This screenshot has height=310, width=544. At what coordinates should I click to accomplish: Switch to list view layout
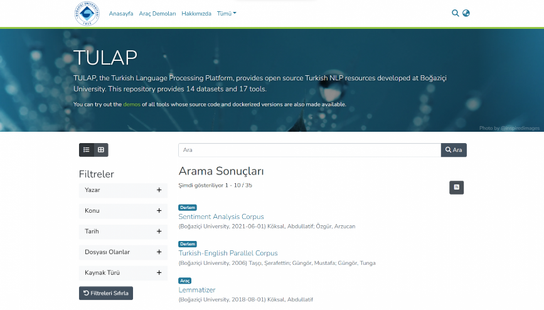[87, 150]
